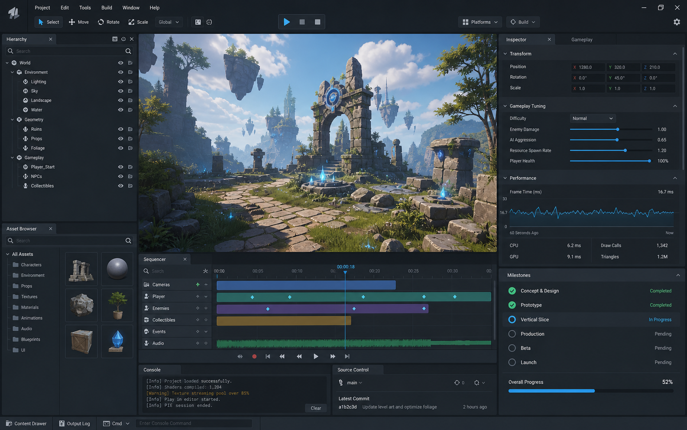The image size is (687, 430).
Task: Open the Output Log
Action: pyautogui.click(x=75, y=423)
